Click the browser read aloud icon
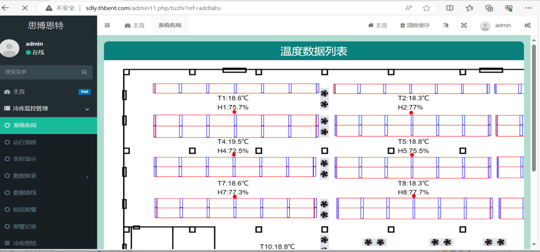Screen dimensions: 540x252 pos(409,8)
